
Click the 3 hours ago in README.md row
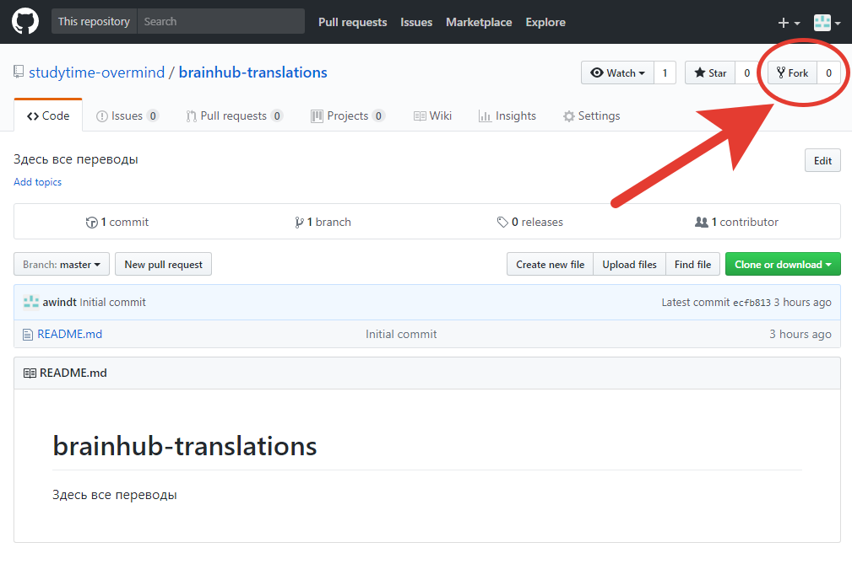pos(800,334)
